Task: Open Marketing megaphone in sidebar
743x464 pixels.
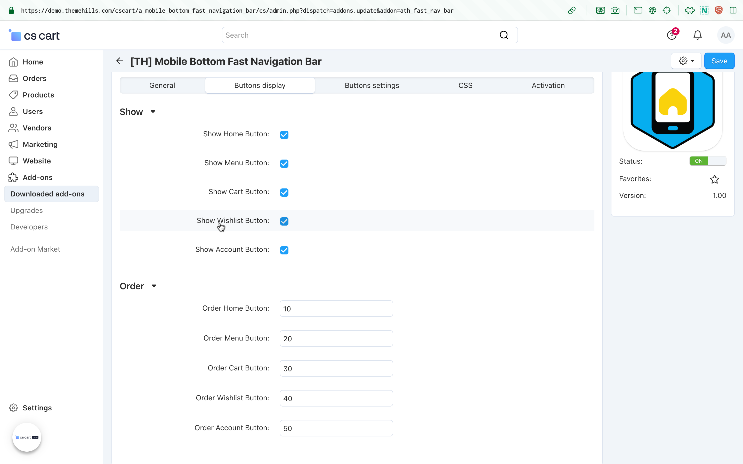Action: (x=13, y=144)
